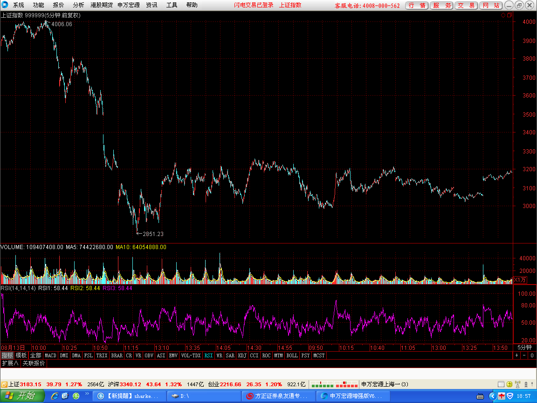Open the 申万宏源 menu

point(129,5)
